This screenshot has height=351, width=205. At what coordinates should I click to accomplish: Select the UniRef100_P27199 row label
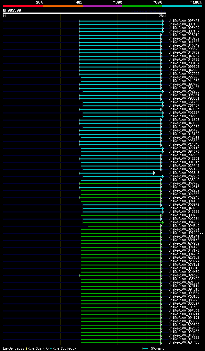click(184, 169)
